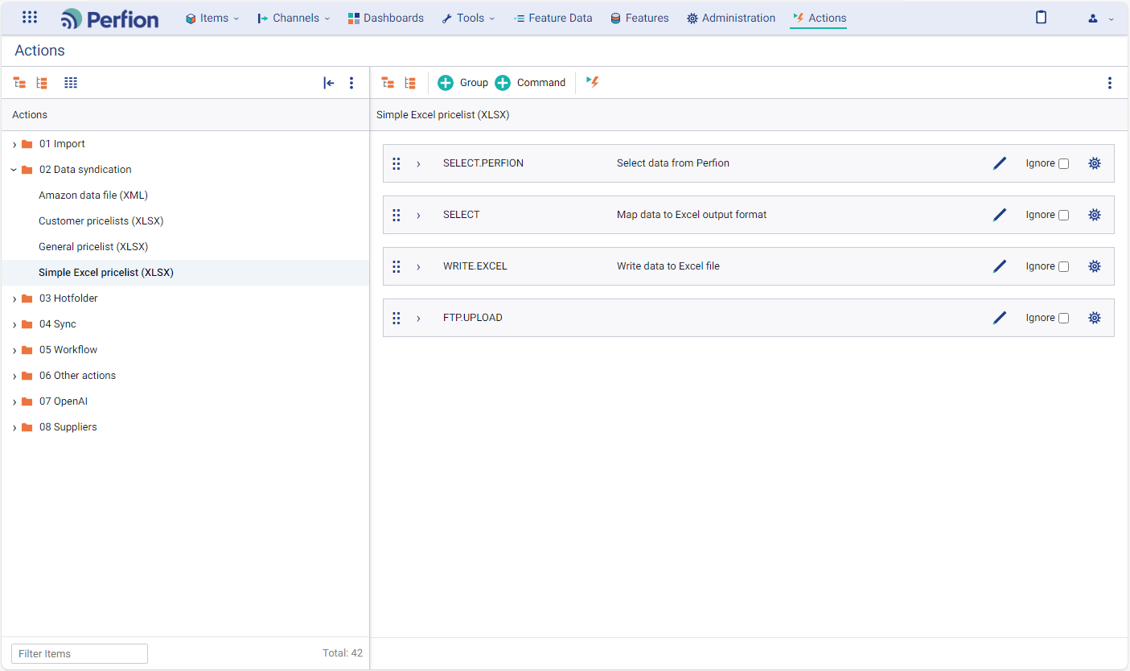
Task: Expand the FTP.UPLOAD command row
Action: pyautogui.click(x=418, y=319)
